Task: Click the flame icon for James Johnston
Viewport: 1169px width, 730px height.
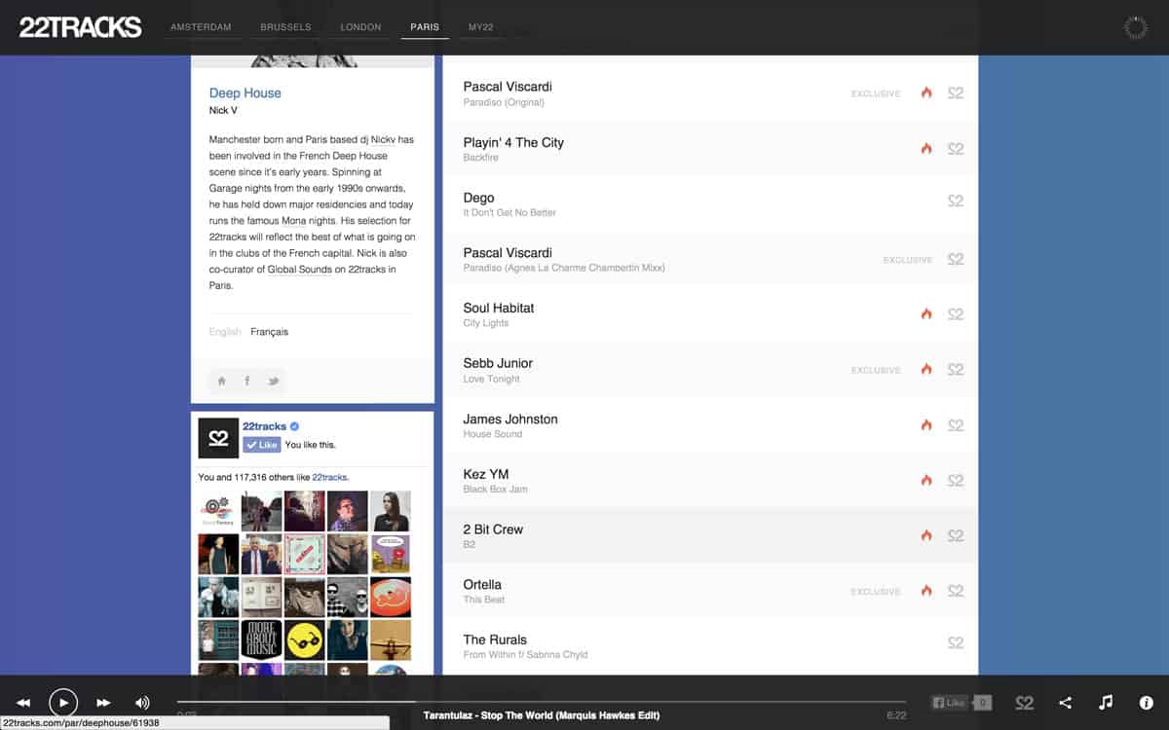Action: (926, 425)
